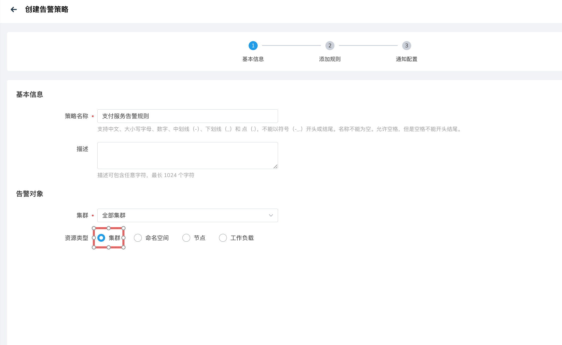Click the 通知配置 step label

[x=406, y=59]
